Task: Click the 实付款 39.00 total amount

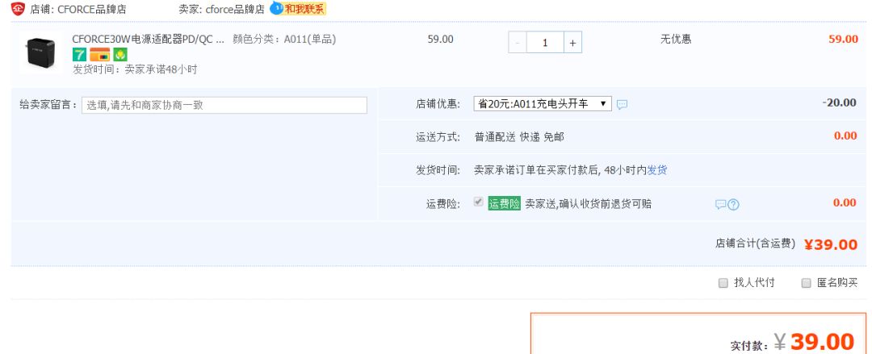Action: point(814,342)
